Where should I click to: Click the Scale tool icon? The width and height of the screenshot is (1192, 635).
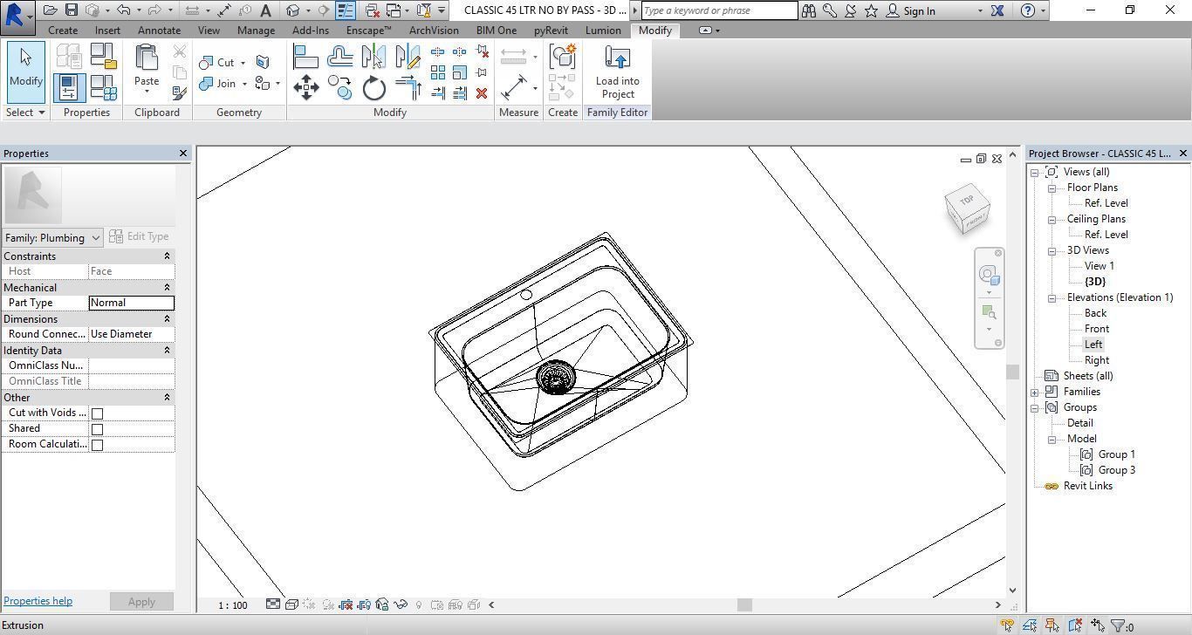click(460, 72)
